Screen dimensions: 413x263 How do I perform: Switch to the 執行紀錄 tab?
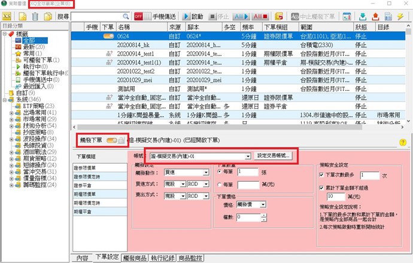tap(163, 258)
